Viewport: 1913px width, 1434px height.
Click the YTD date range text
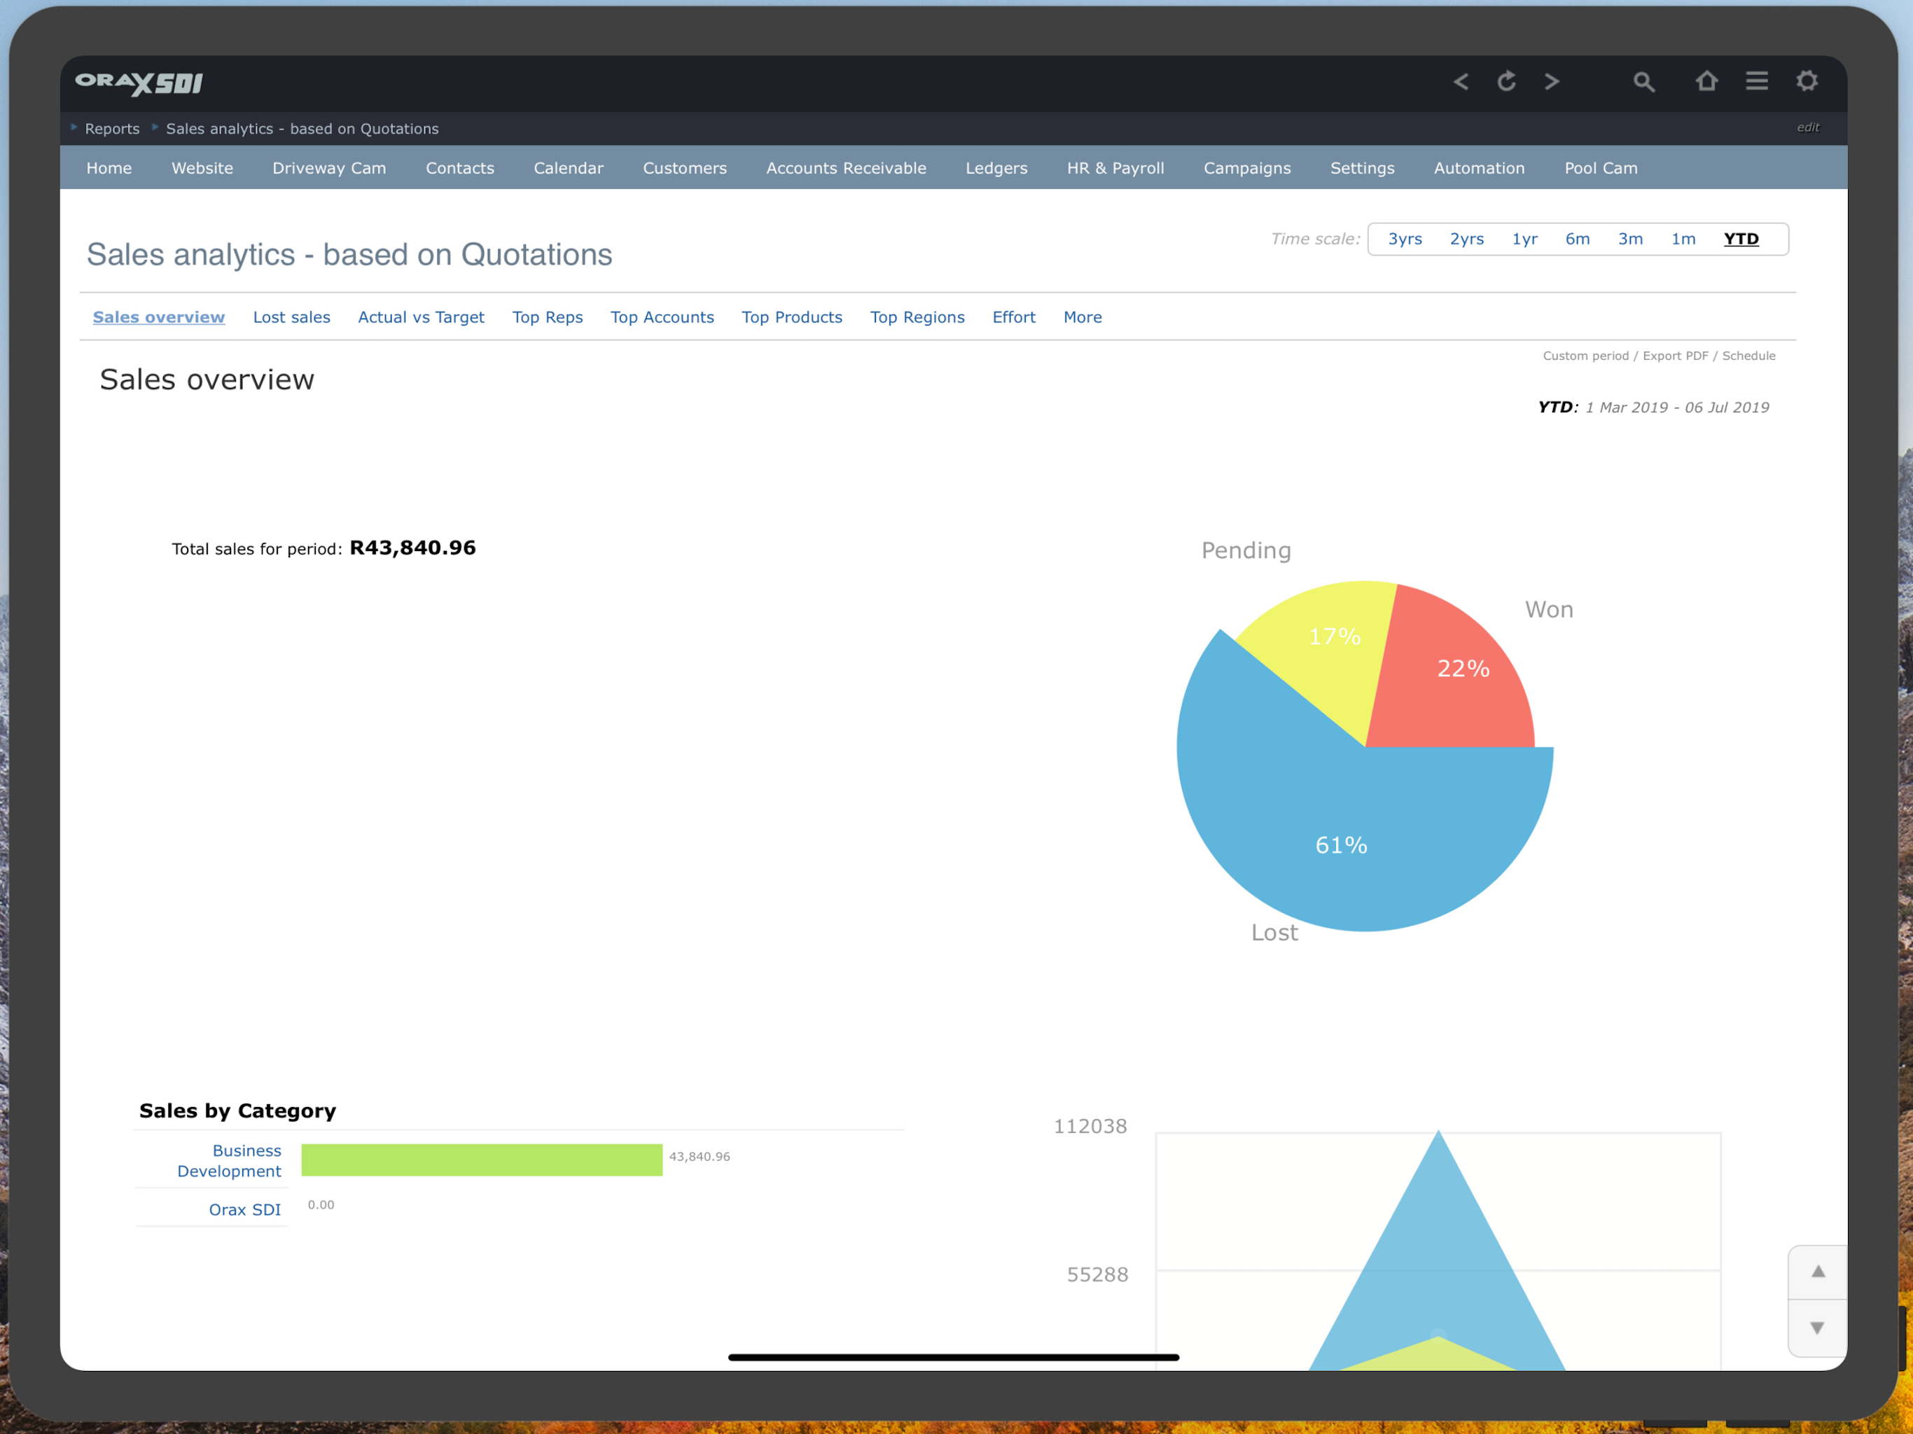coord(1653,408)
